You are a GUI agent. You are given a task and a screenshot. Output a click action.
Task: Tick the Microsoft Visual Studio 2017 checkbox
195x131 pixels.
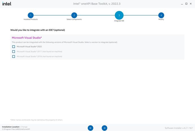point(14,51)
